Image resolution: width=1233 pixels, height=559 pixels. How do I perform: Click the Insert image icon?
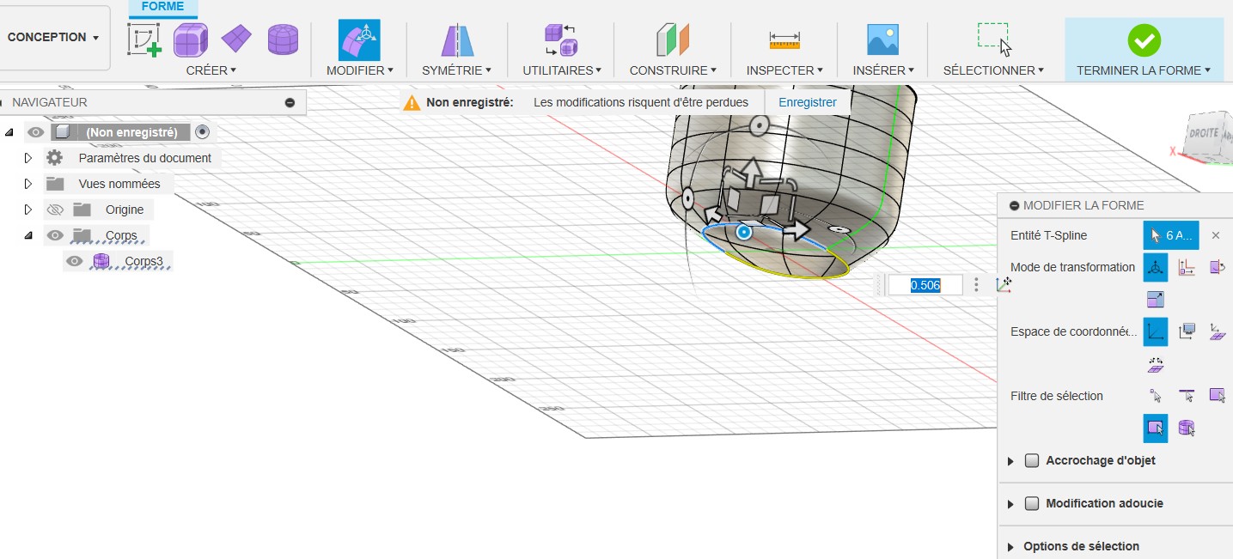pyautogui.click(x=882, y=39)
